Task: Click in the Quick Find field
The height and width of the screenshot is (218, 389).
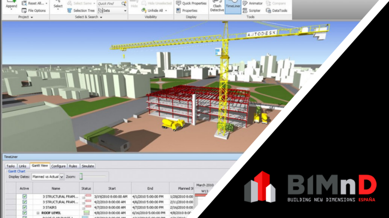Action: [x=109, y=3]
